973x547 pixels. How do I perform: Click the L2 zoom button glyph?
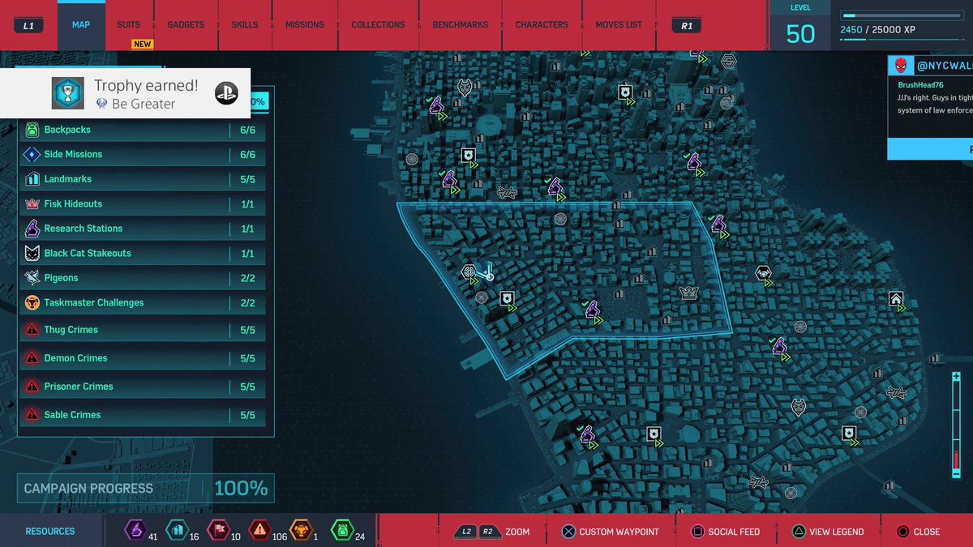coord(465,532)
